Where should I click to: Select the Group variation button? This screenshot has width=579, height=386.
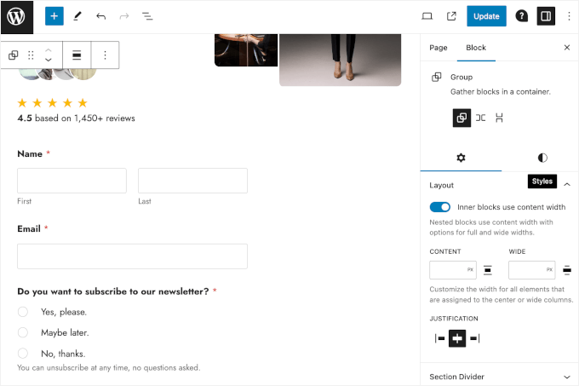[461, 118]
